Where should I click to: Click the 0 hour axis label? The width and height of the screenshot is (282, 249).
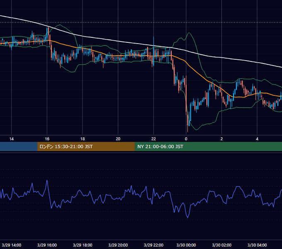tap(186, 139)
